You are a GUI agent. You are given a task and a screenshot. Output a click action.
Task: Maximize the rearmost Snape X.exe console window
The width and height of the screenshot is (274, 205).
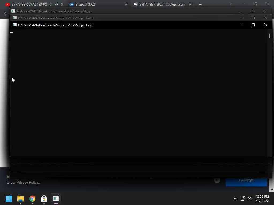tap(252, 11)
